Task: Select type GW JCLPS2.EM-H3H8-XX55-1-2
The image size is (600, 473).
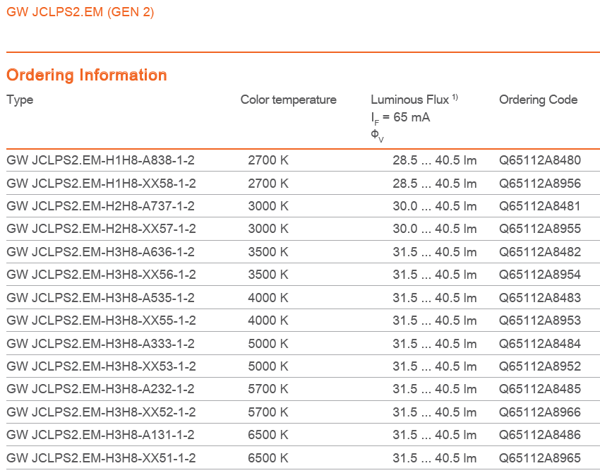Action: click(x=102, y=321)
